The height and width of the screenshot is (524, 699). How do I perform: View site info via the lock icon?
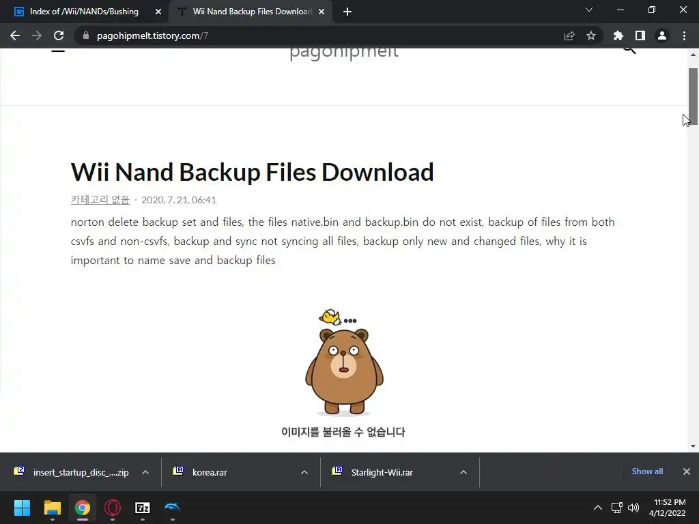coord(86,35)
